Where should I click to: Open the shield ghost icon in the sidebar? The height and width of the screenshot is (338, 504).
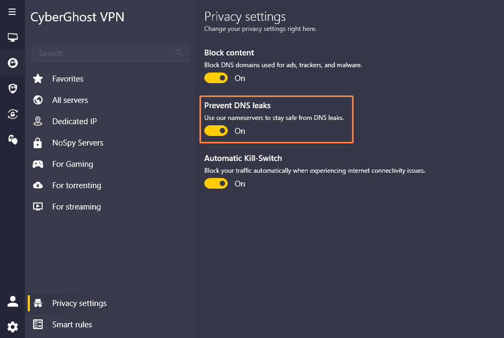12,88
